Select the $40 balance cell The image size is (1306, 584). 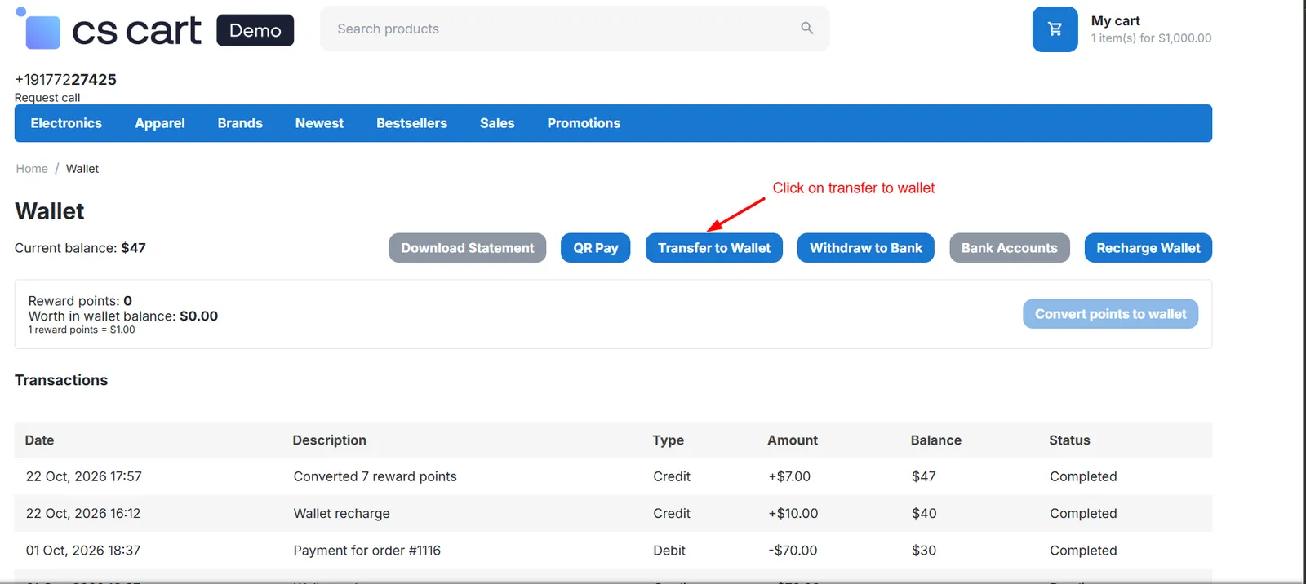pos(924,514)
